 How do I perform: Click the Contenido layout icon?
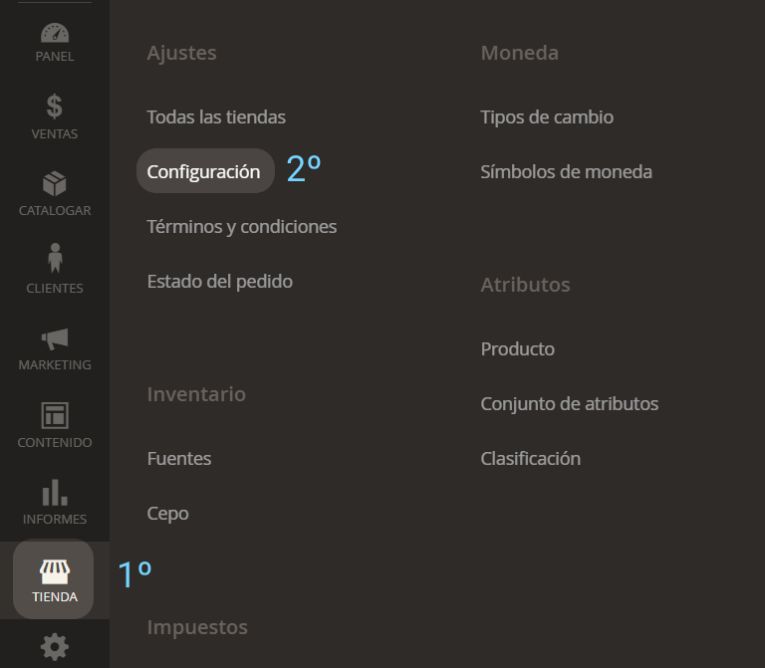55,414
